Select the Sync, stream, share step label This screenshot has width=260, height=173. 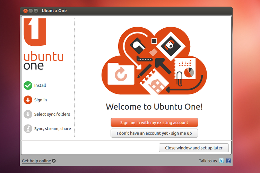pyautogui.click(x=52, y=128)
